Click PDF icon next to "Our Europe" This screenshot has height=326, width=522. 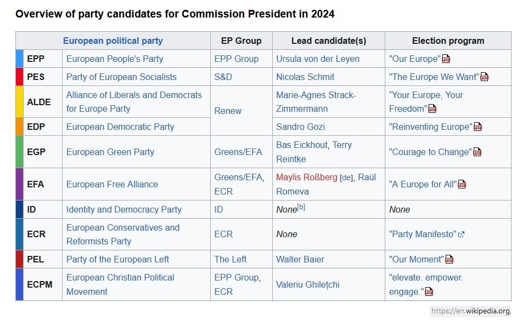click(x=446, y=59)
